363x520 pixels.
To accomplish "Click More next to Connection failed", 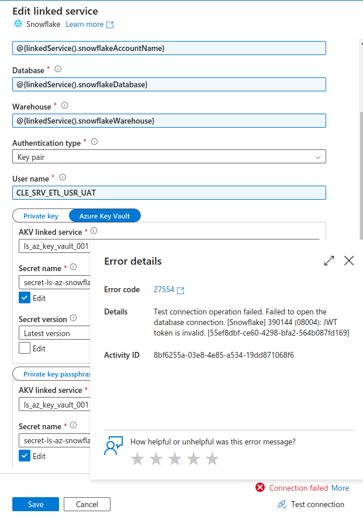I will point(340,488).
